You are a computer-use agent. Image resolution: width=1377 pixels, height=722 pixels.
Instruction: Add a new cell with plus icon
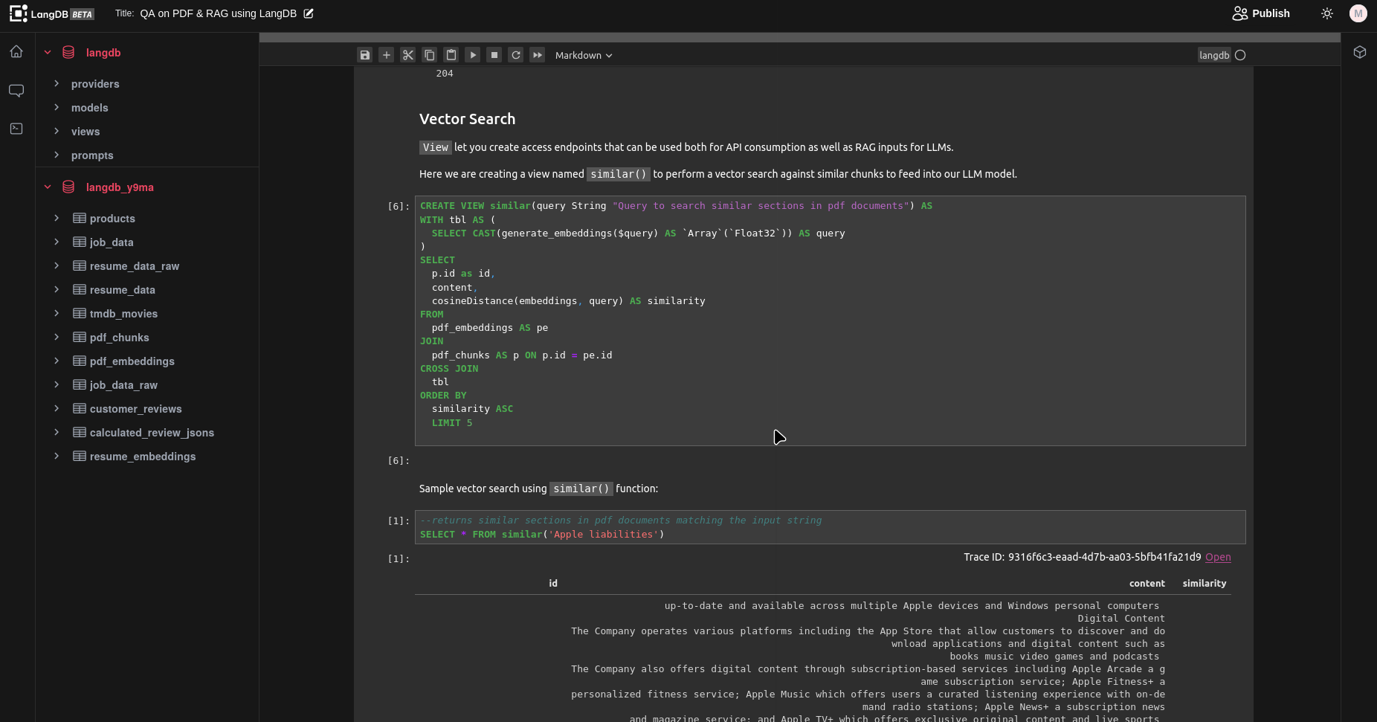click(386, 55)
